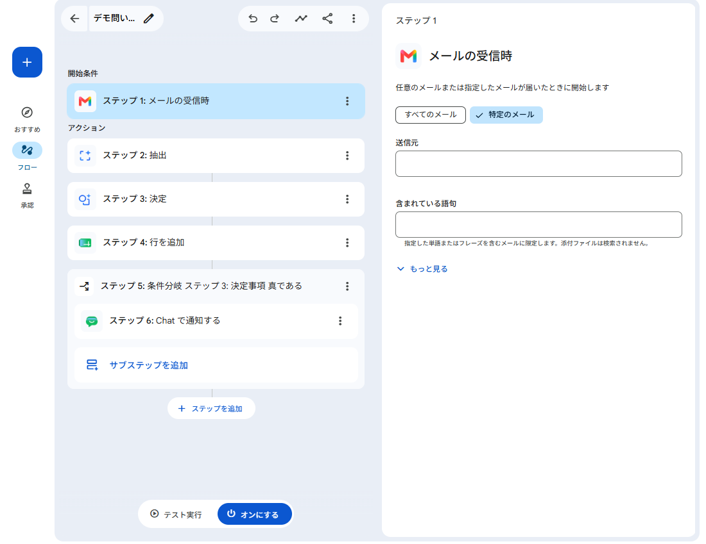The height and width of the screenshot is (544, 706).
Task: Edit flow name with pencil icon
Action: tap(149, 19)
